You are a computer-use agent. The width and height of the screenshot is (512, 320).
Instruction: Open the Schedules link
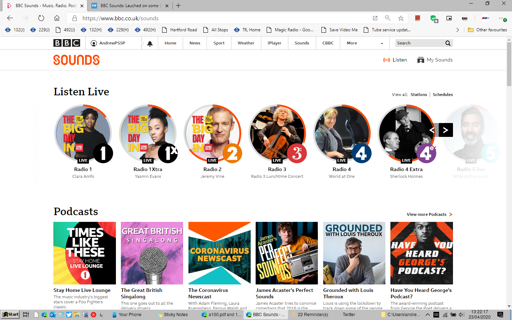[x=442, y=95]
